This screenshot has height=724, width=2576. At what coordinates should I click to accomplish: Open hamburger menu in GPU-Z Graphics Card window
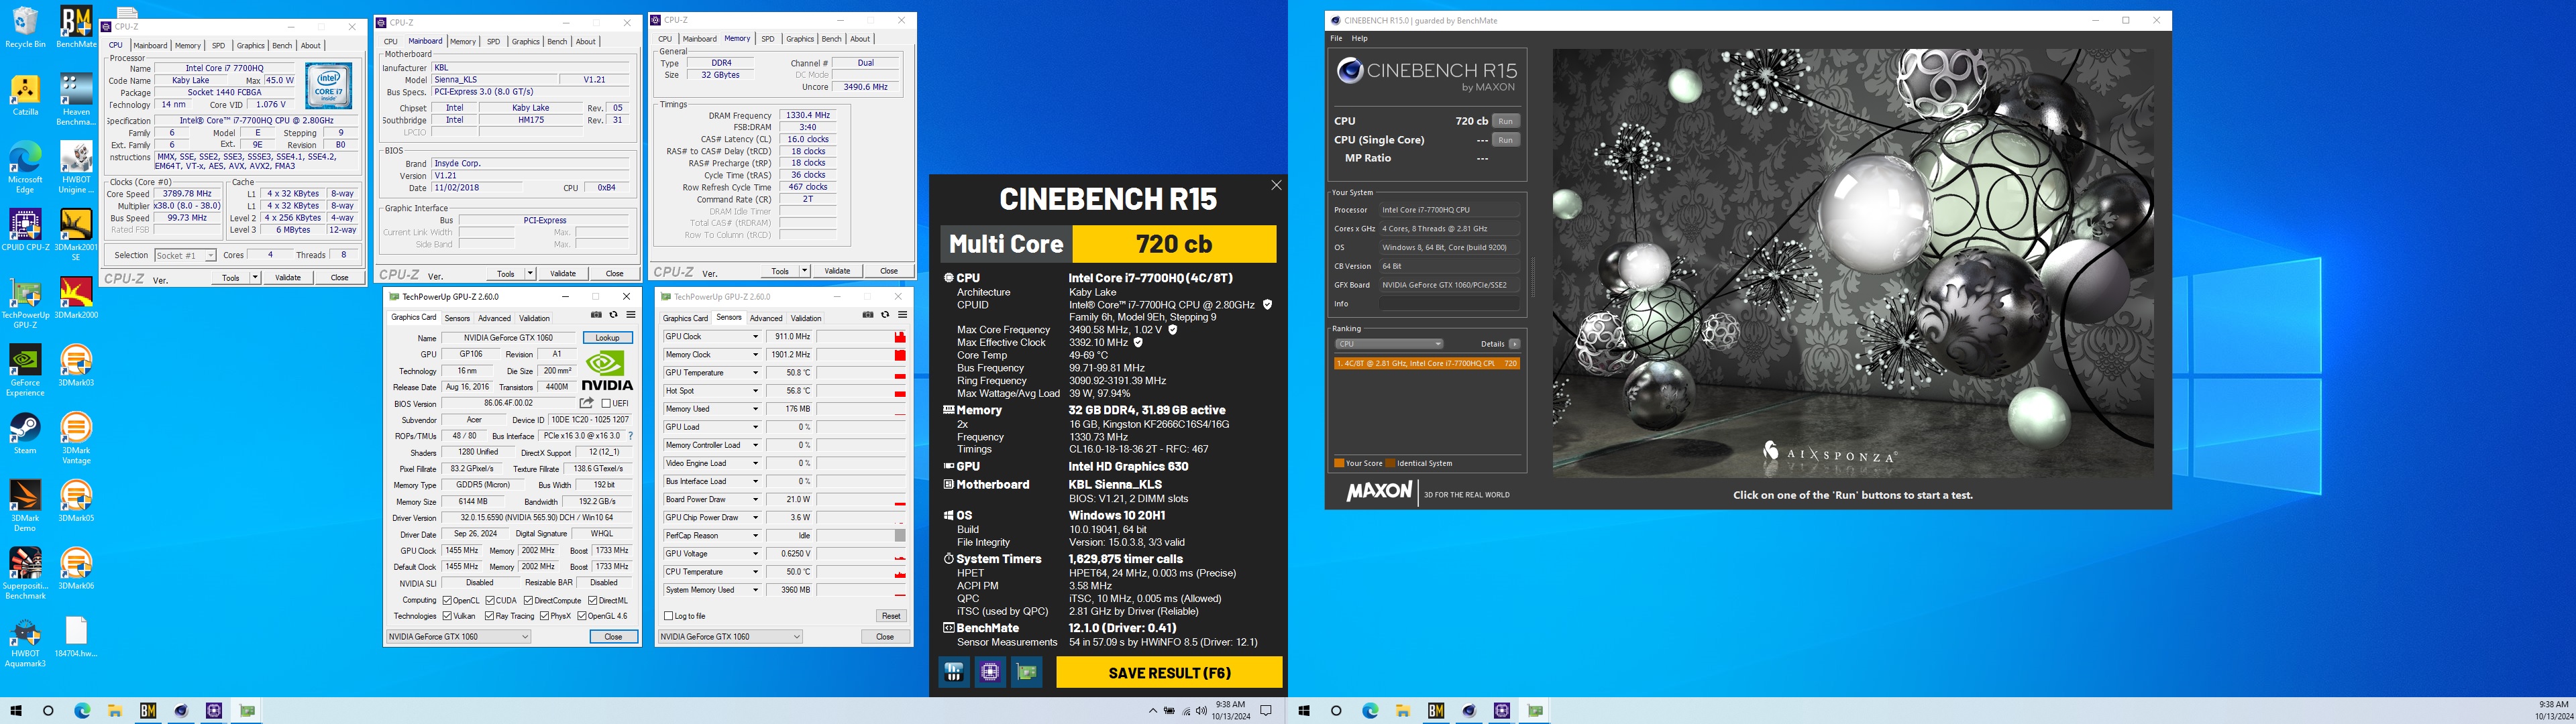coord(630,315)
